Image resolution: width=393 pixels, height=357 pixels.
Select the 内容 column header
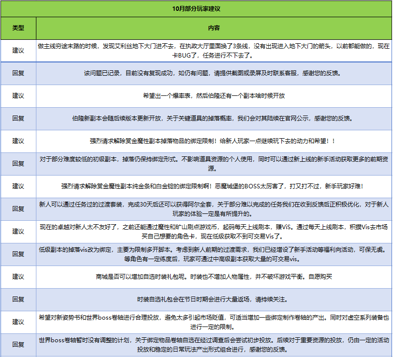(x=214, y=28)
